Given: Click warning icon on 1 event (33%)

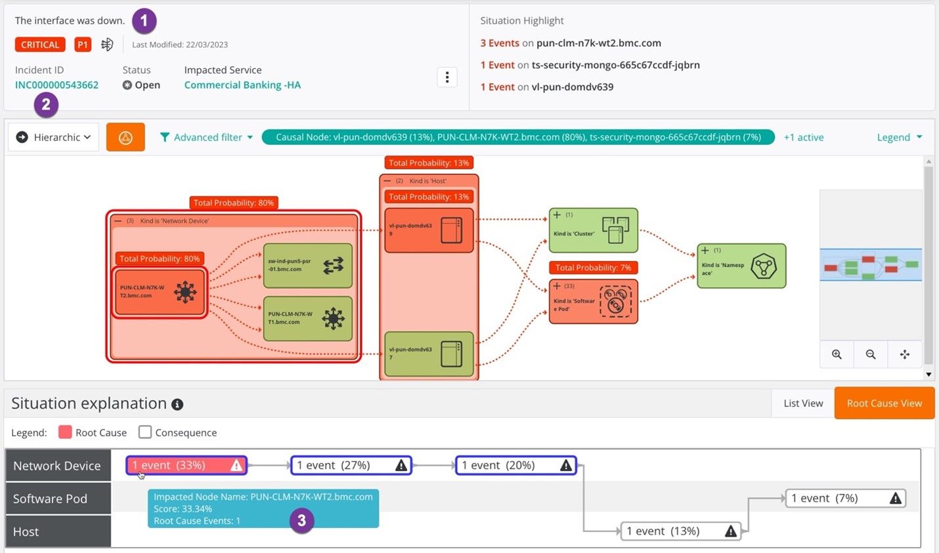Looking at the screenshot, I should click(x=236, y=466).
